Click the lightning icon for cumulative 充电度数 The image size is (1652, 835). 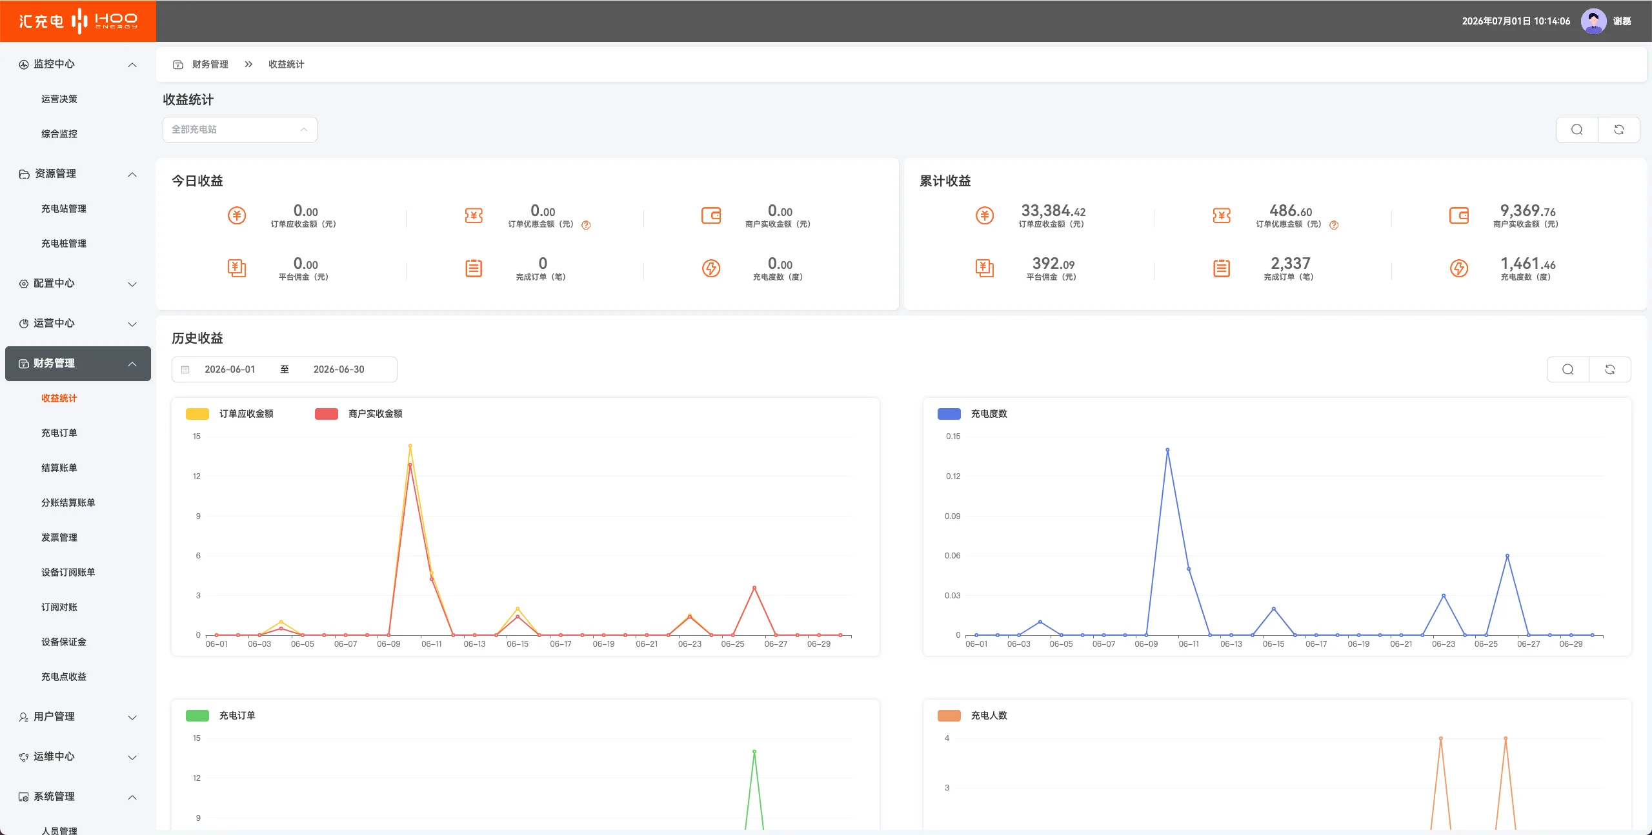(1459, 268)
